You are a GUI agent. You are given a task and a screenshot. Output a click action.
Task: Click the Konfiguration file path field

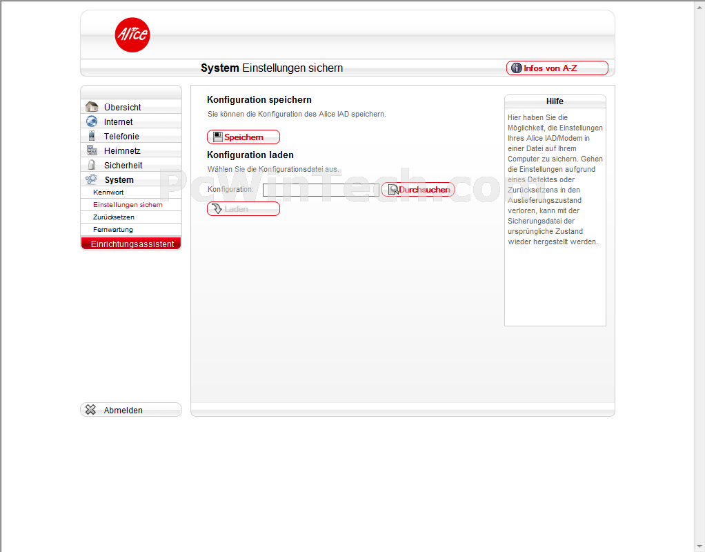point(321,190)
